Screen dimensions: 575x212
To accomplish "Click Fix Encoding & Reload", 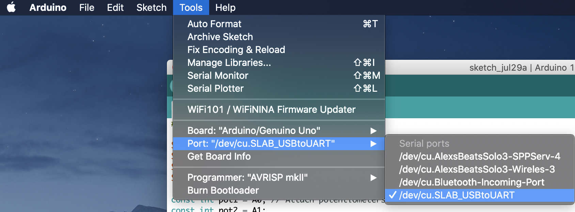I will (236, 50).
